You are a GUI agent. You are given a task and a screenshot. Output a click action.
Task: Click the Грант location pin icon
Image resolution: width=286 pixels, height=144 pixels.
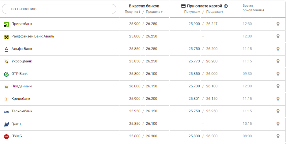tap(278, 124)
